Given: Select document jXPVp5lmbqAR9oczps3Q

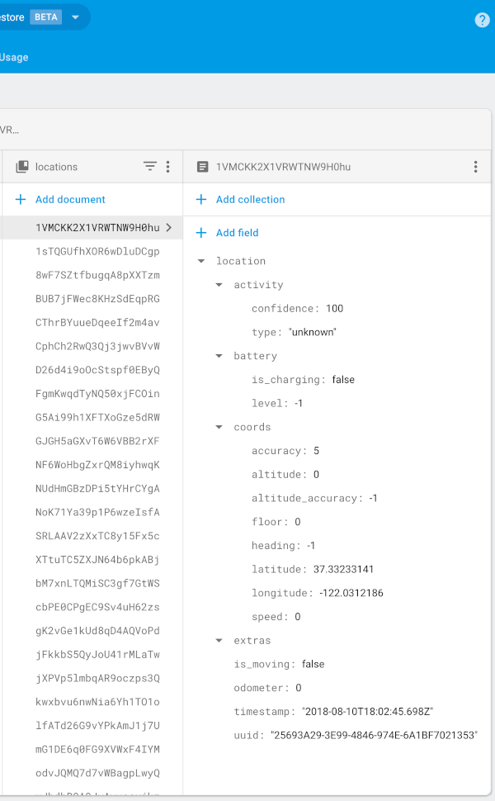Looking at the screenshot, I should coord(97,679).
